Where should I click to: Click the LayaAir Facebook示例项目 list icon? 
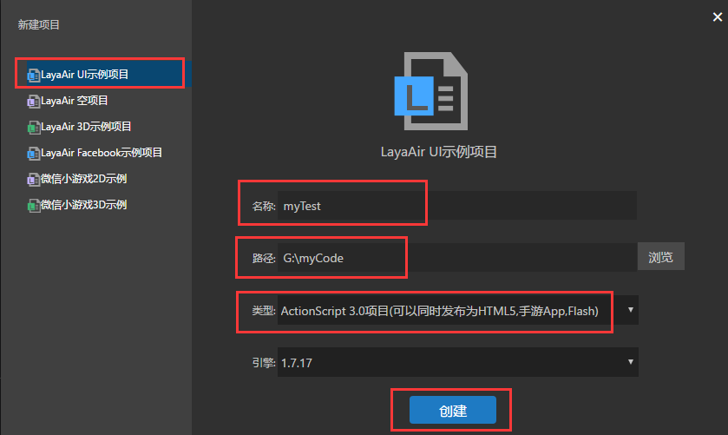[x=34, y=153]
